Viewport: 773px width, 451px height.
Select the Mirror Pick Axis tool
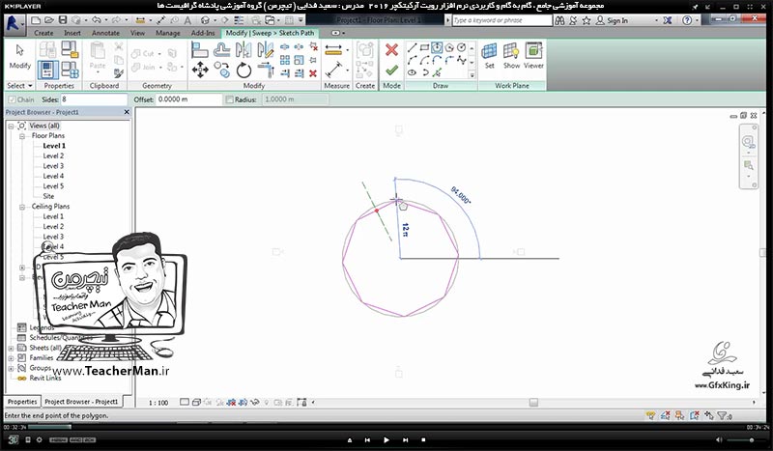243,50
